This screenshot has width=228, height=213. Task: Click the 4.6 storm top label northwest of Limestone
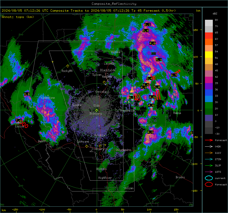(x=27, y=94)
